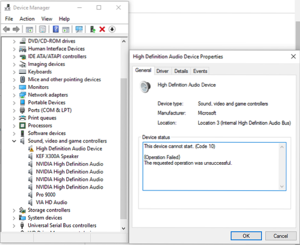Click the Device status scrollbar down arrow
The width and height of the screenshot is (300, 245).
282,186
